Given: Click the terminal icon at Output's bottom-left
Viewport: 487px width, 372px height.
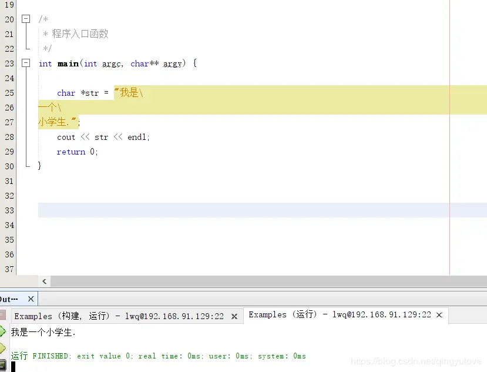Looking at the screenshot, I should coord(3,365).
